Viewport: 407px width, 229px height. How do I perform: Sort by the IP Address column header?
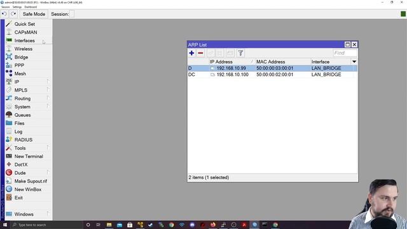click(231, 62)
